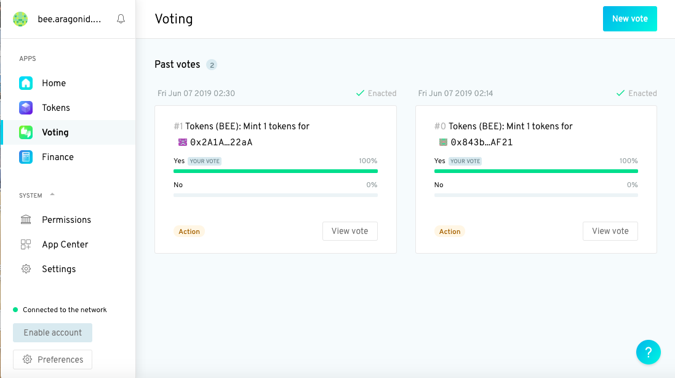The width and height of the screenshot is (675, 378).
Task: Click the Permissions bank icon
Action: [x=26, y=220]
